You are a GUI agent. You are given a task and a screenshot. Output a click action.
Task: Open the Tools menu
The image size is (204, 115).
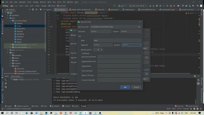coord(59,2)
